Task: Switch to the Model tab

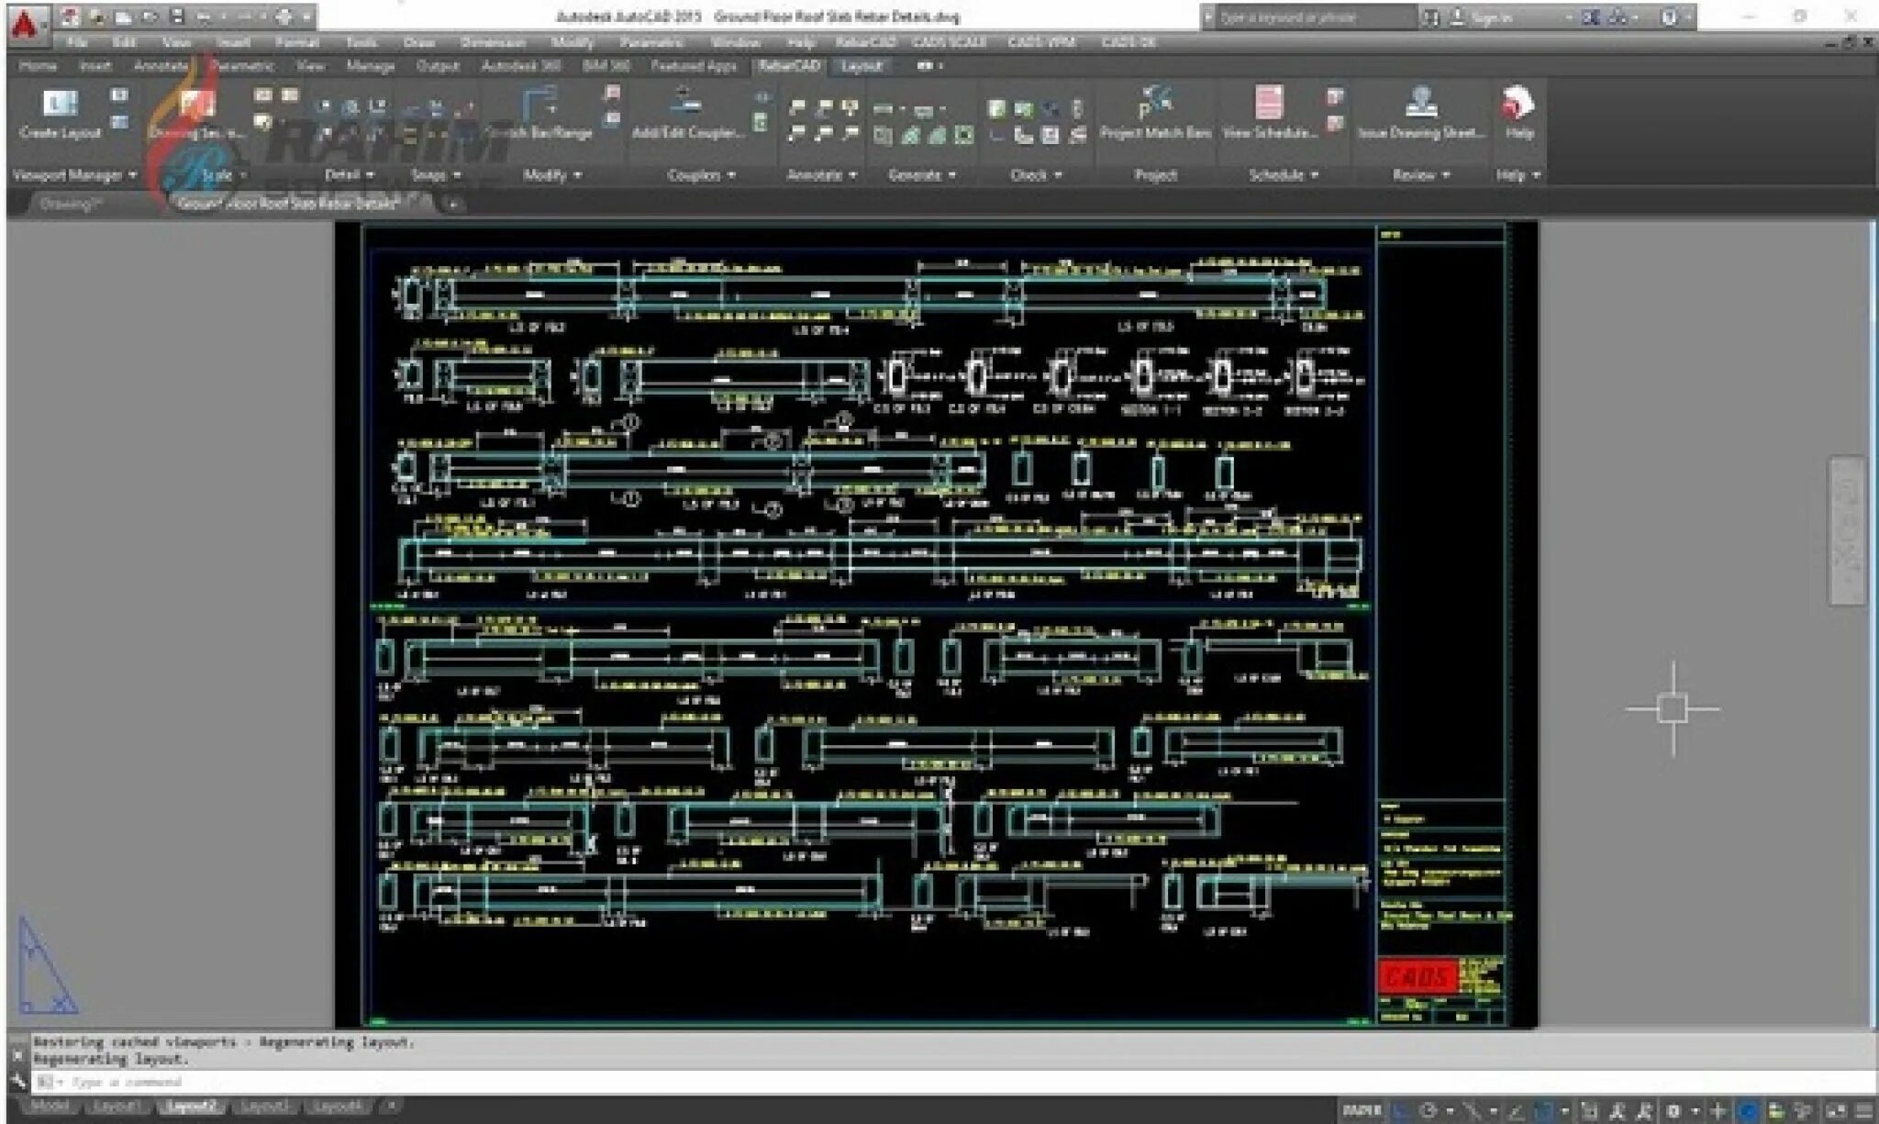Action: pyautogui.click(x=50, y=1107)
